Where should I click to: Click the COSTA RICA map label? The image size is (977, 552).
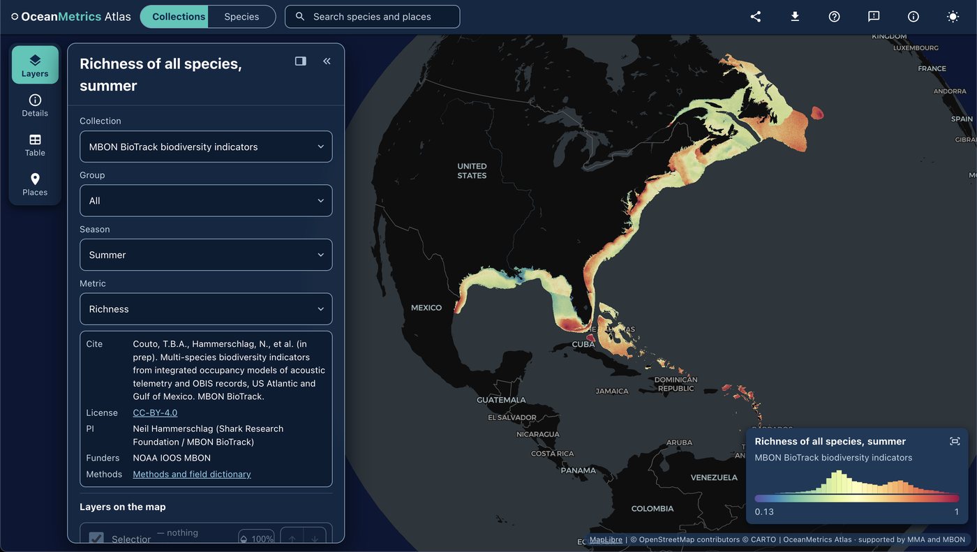(x=552, y=454)
